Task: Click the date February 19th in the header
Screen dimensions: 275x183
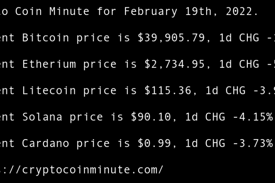Action: (154, 11)
